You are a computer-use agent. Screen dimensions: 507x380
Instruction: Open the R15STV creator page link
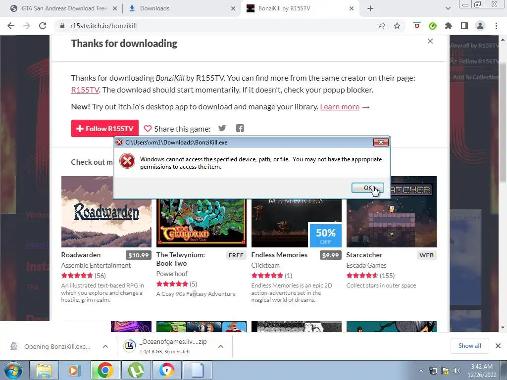(85, 90)
